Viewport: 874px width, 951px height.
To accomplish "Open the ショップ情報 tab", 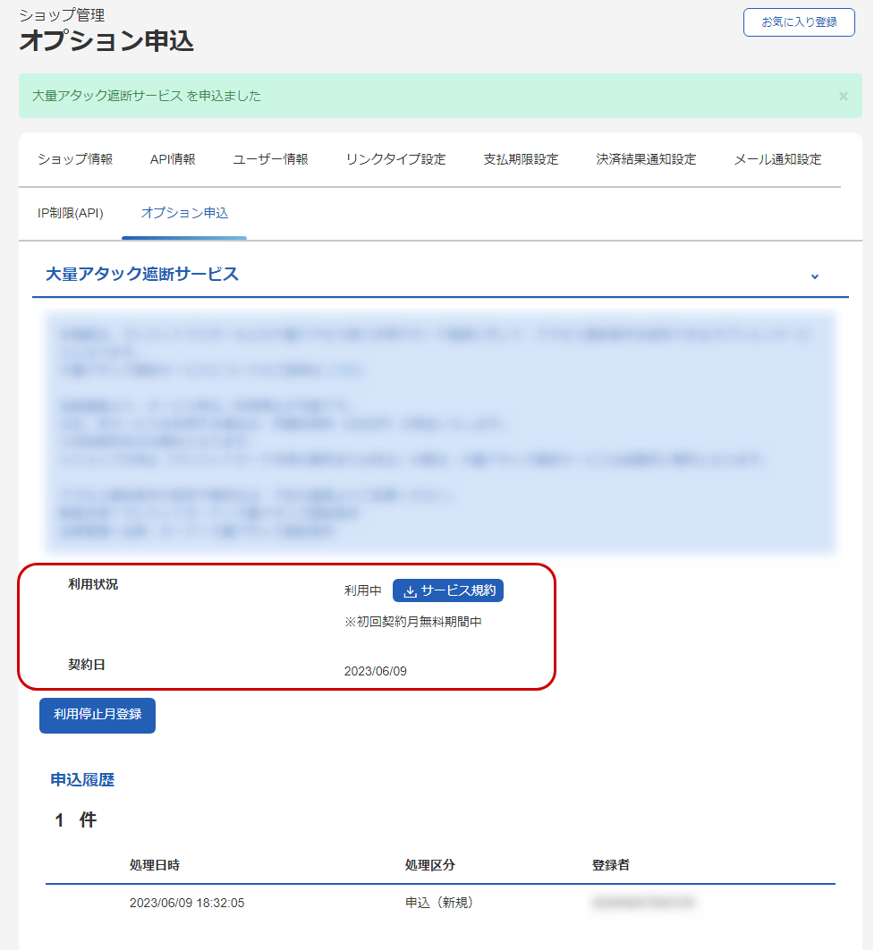I will click(x=75, y=159).
